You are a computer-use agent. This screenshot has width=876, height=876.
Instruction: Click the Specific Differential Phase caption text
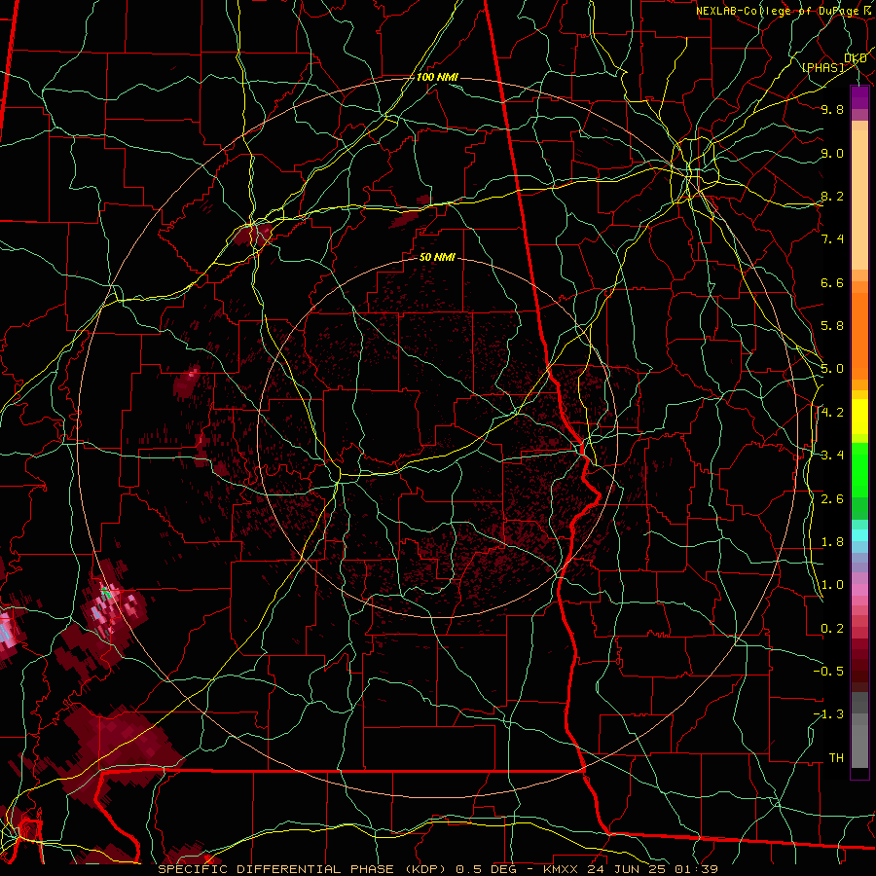437,869
